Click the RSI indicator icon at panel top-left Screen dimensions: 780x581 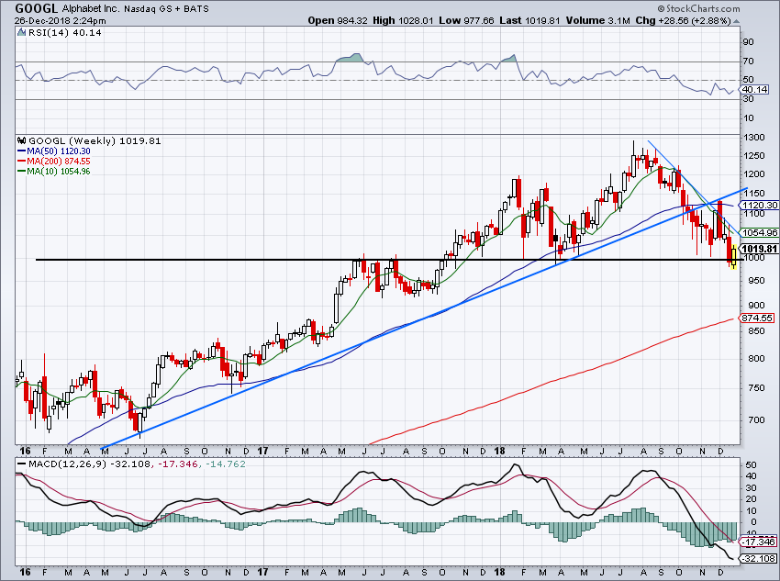click(21, 32)
